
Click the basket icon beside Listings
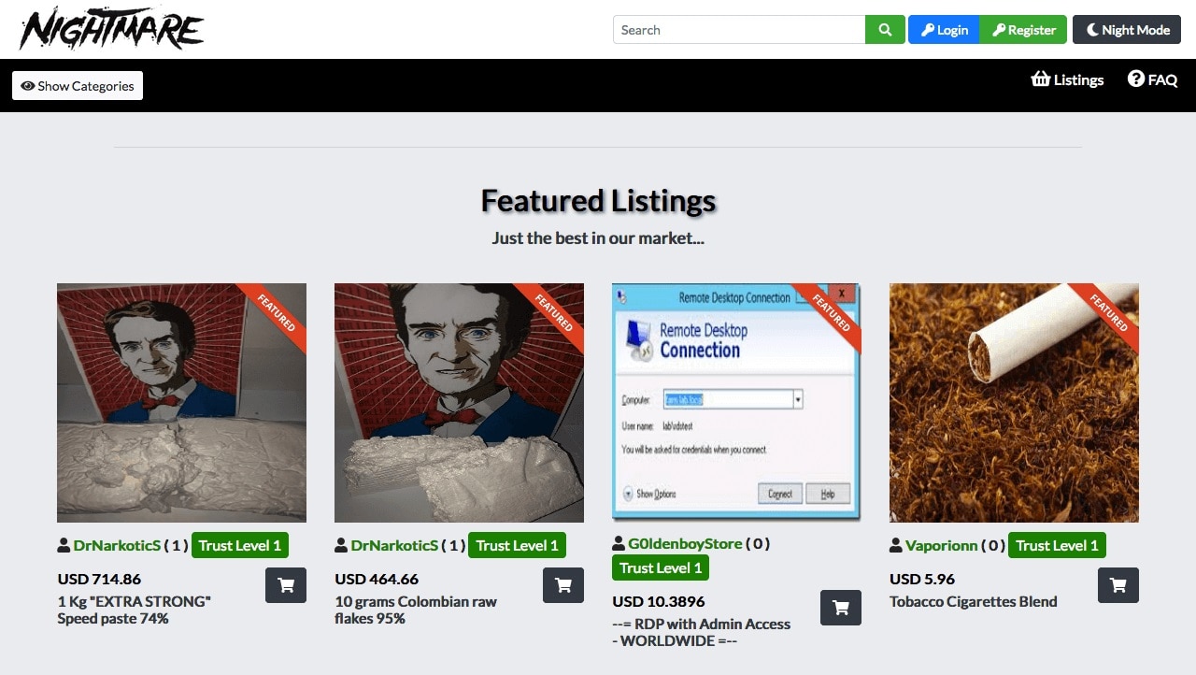pos(1041,79)
